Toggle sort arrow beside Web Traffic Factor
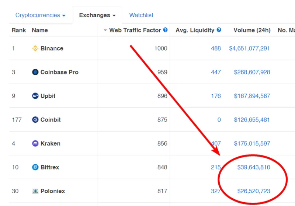The image size is (295, 206). (105, 30)
